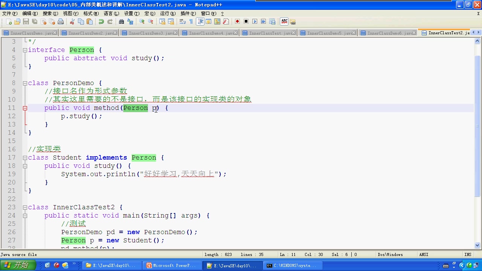Undo the last edit with the green arrow

point(101,21)
